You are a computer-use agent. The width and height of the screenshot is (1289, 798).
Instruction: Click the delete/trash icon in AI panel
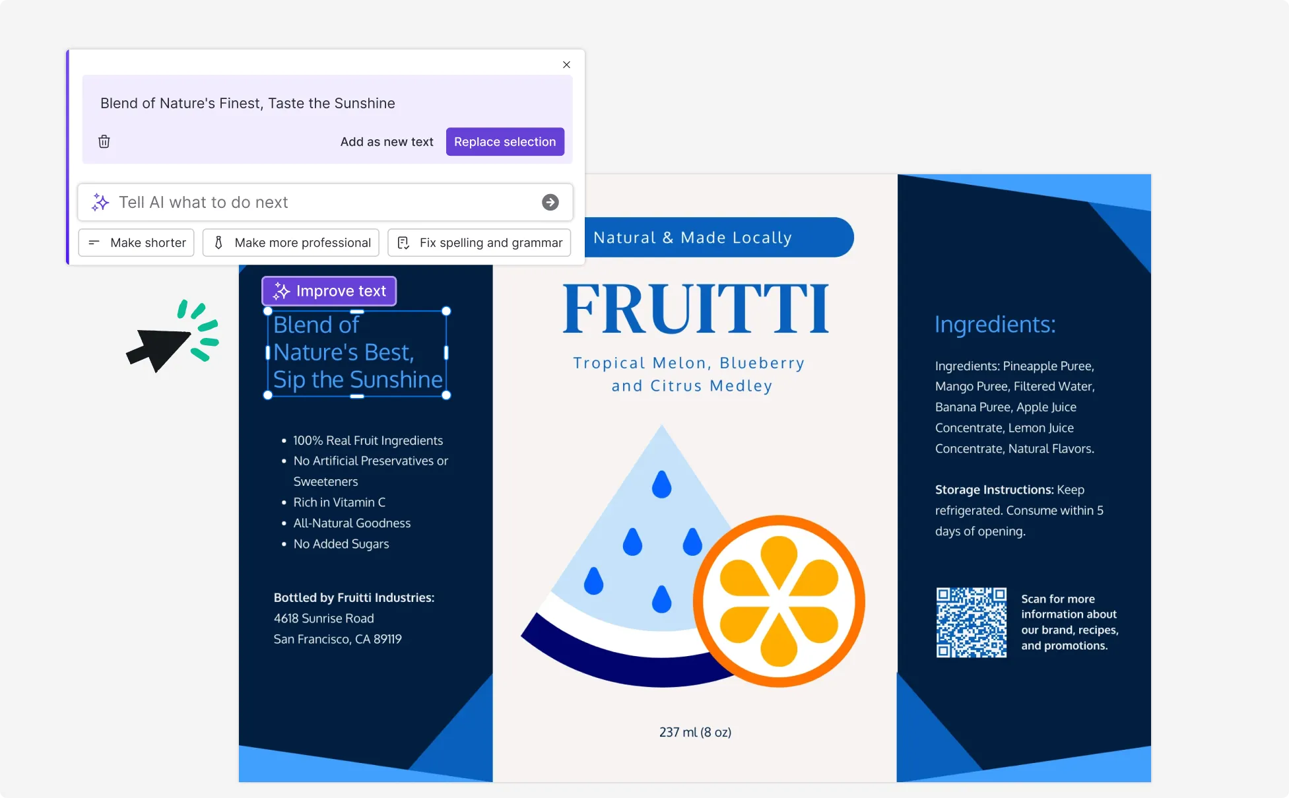point(104,141)
